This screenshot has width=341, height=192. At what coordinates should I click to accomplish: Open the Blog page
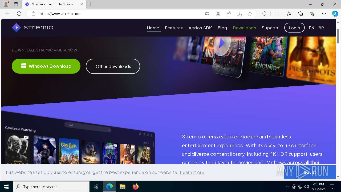click(x=222, y=28)
